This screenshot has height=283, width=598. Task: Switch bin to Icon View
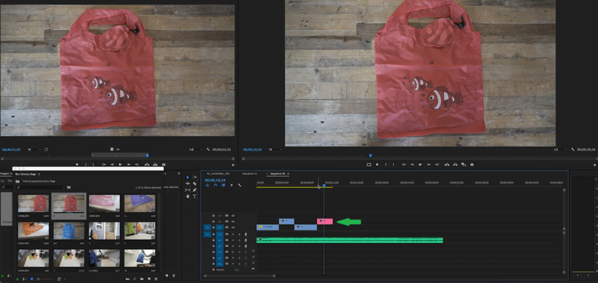(32, 279)
